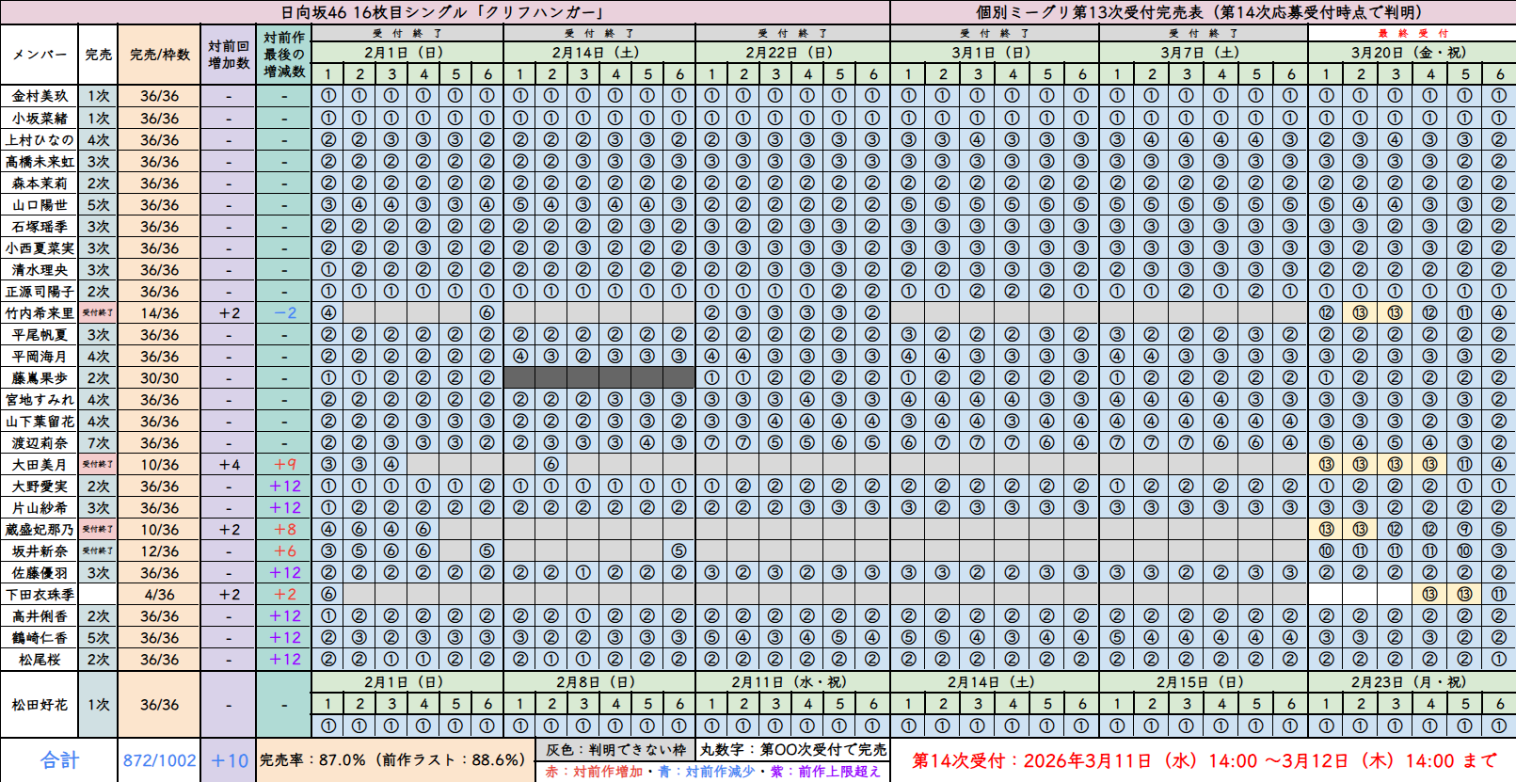This screenshot has height=782, width=1516.
Task: Select the 7次 cell for 渡辺莉奈
Action: click(98, 443)
